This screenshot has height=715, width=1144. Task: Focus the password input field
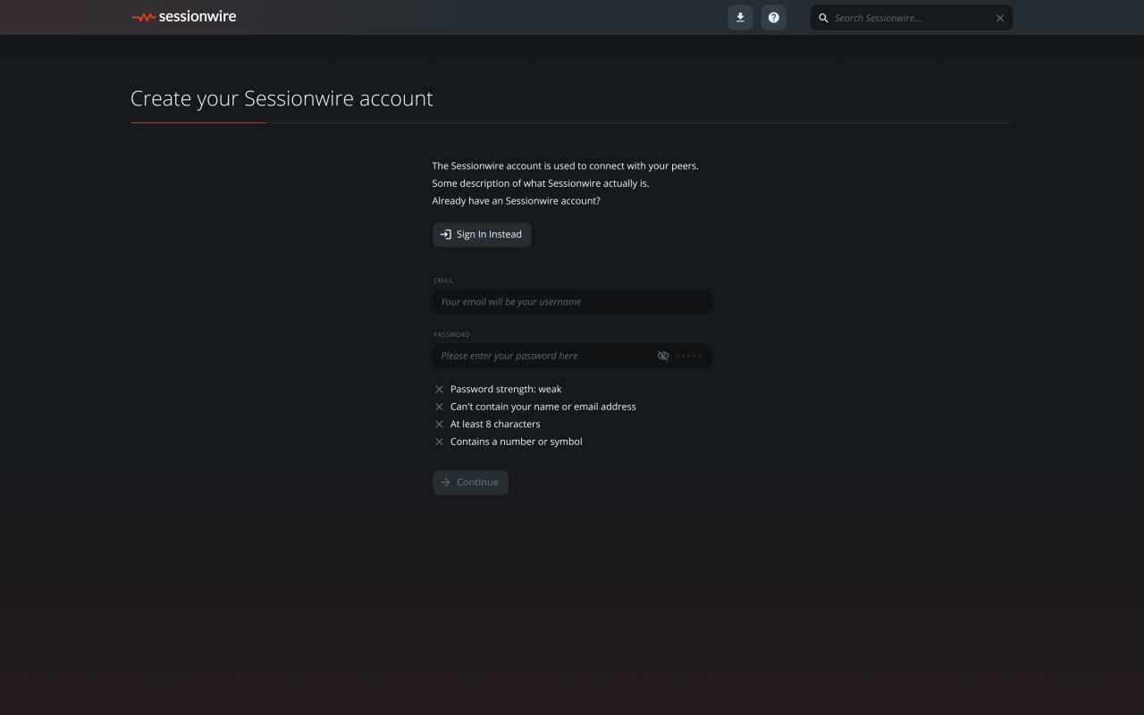click(x=545, y=356)
